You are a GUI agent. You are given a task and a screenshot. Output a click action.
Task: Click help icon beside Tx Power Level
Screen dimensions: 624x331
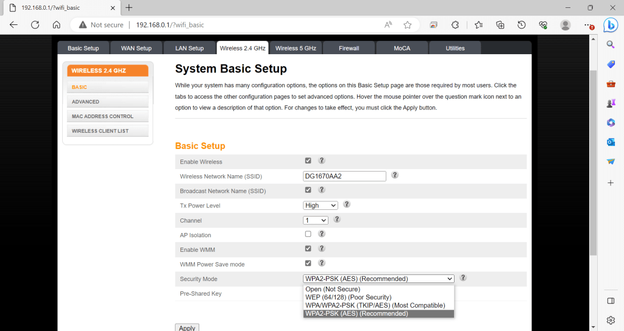tap(347, 205)
